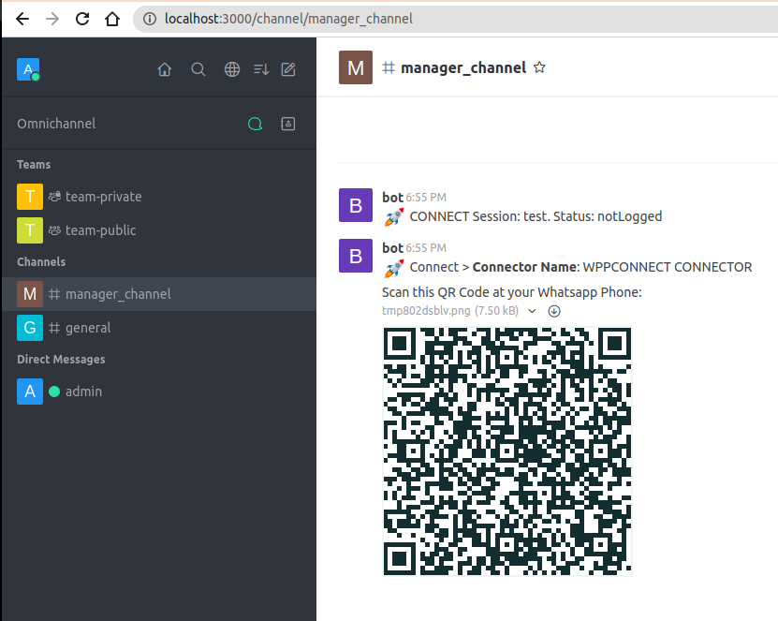Viewport: 778px width, 621px height.
Task: Click the yellow team-private avatar
Action: coord(30,197)
